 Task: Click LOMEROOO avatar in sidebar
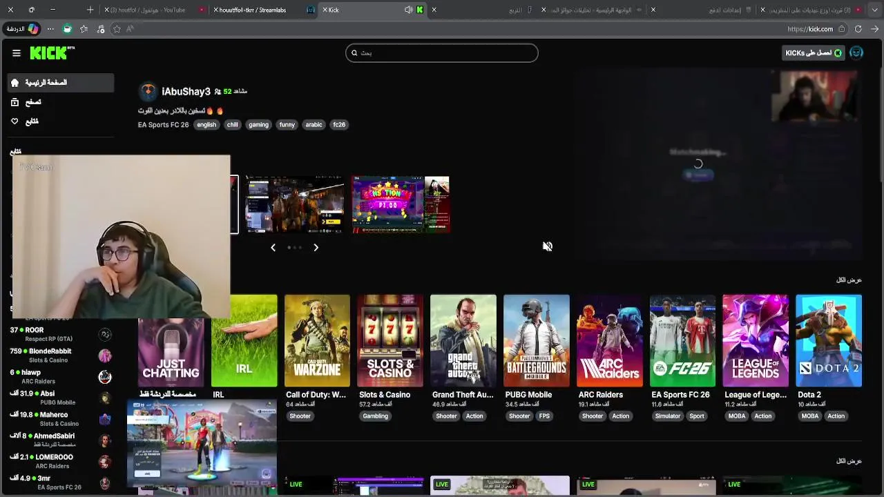(x=105, y=462)
